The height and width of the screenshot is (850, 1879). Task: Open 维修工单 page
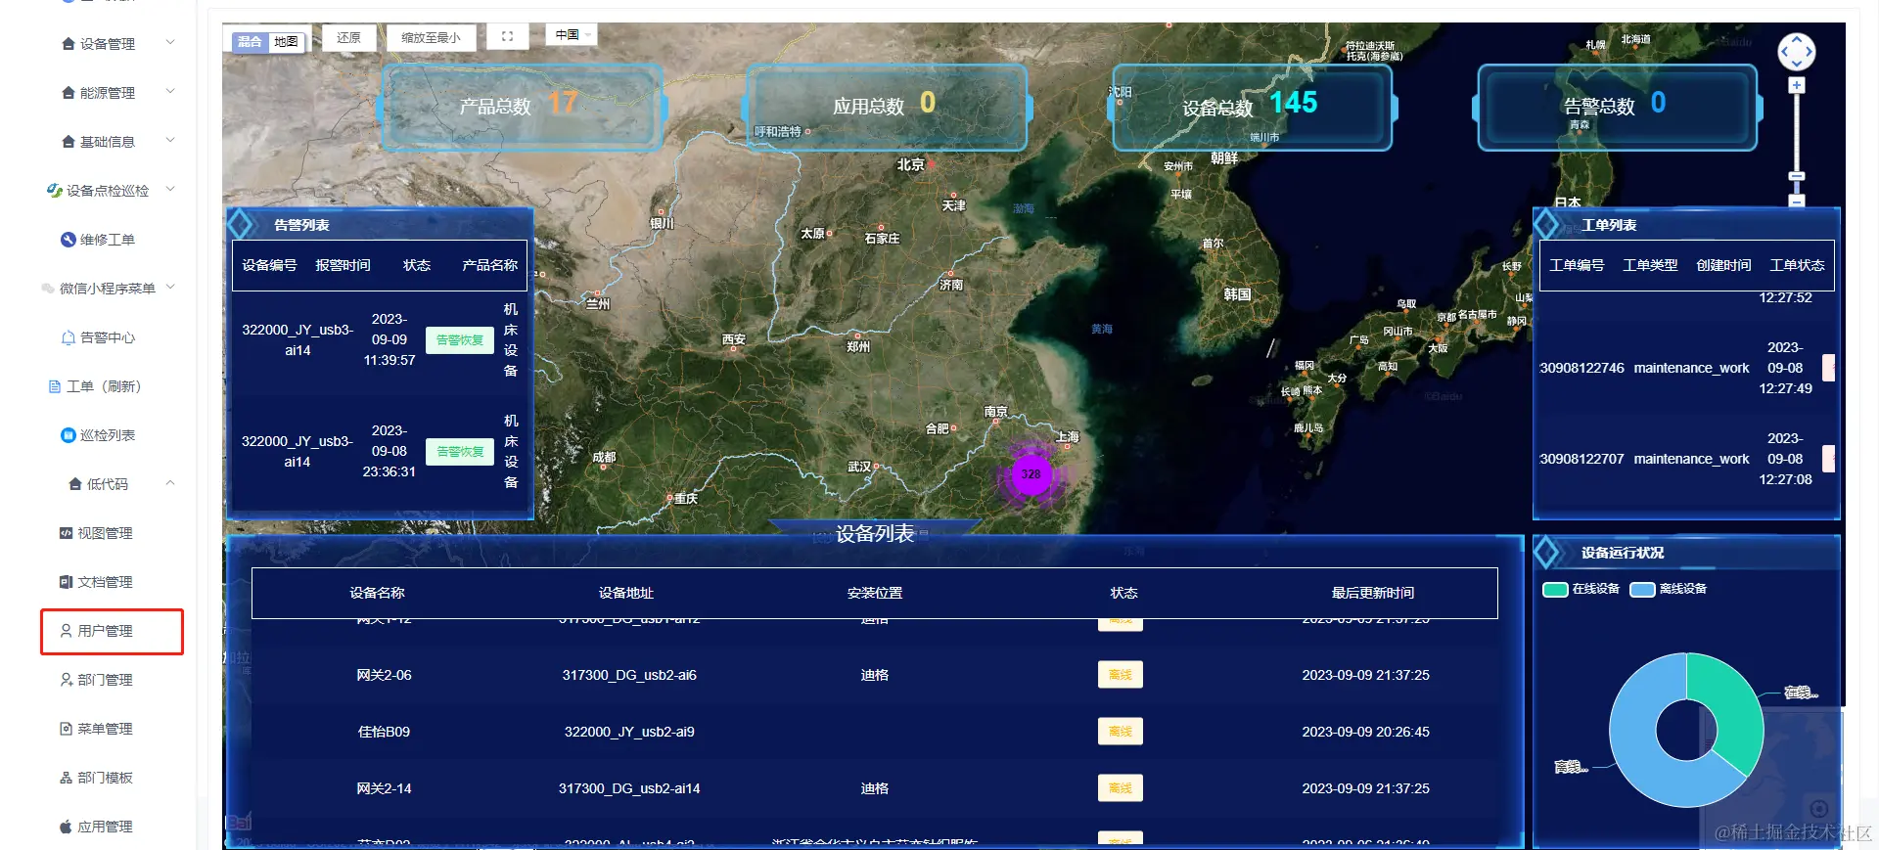(108, 240)
